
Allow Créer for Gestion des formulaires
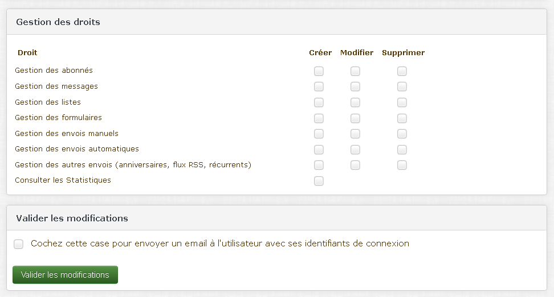(319, 118)
